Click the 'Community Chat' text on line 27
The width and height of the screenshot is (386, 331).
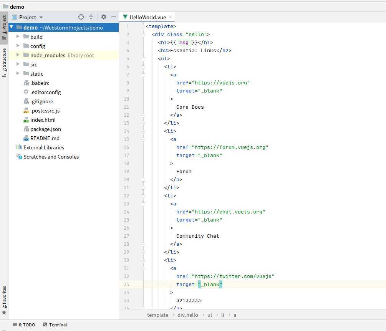(x=198, y=236)
